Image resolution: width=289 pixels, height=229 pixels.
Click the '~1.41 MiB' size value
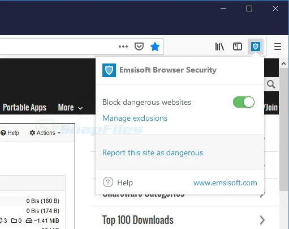(46, 220)
